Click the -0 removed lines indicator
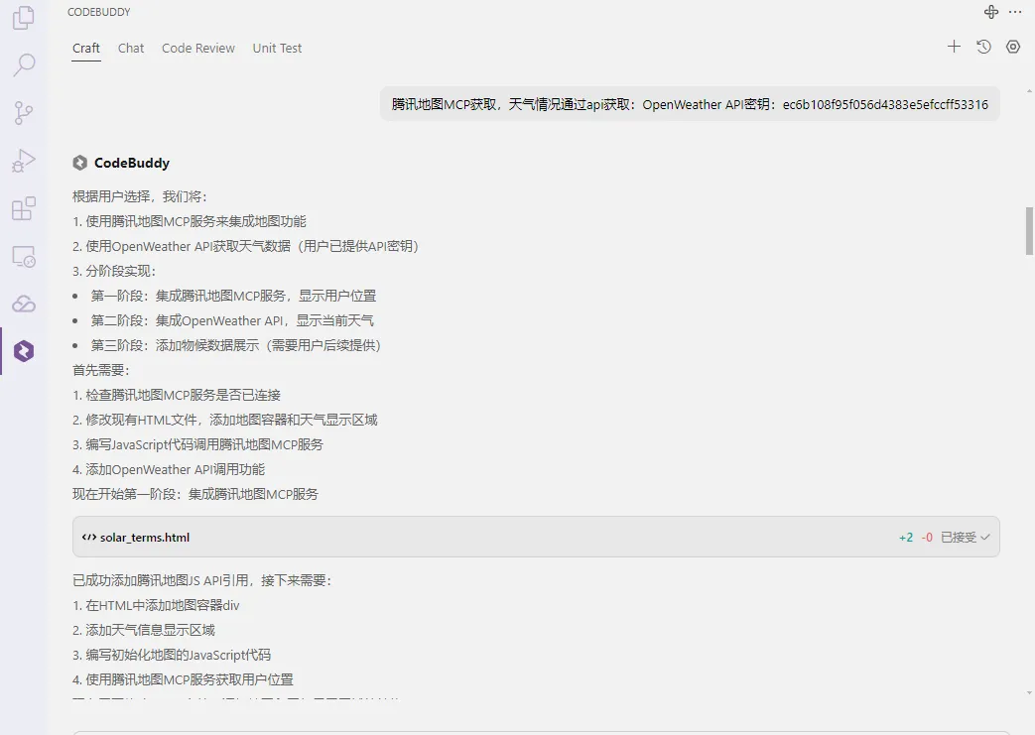The width and height of the screenshot is (1035, 735). point(927,537)
